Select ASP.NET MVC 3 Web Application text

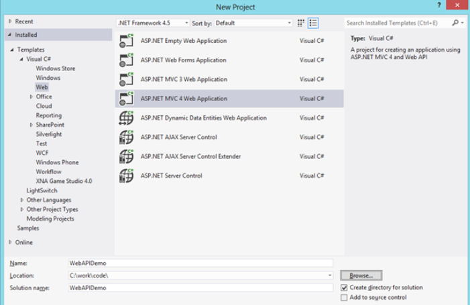coord(184,79)
